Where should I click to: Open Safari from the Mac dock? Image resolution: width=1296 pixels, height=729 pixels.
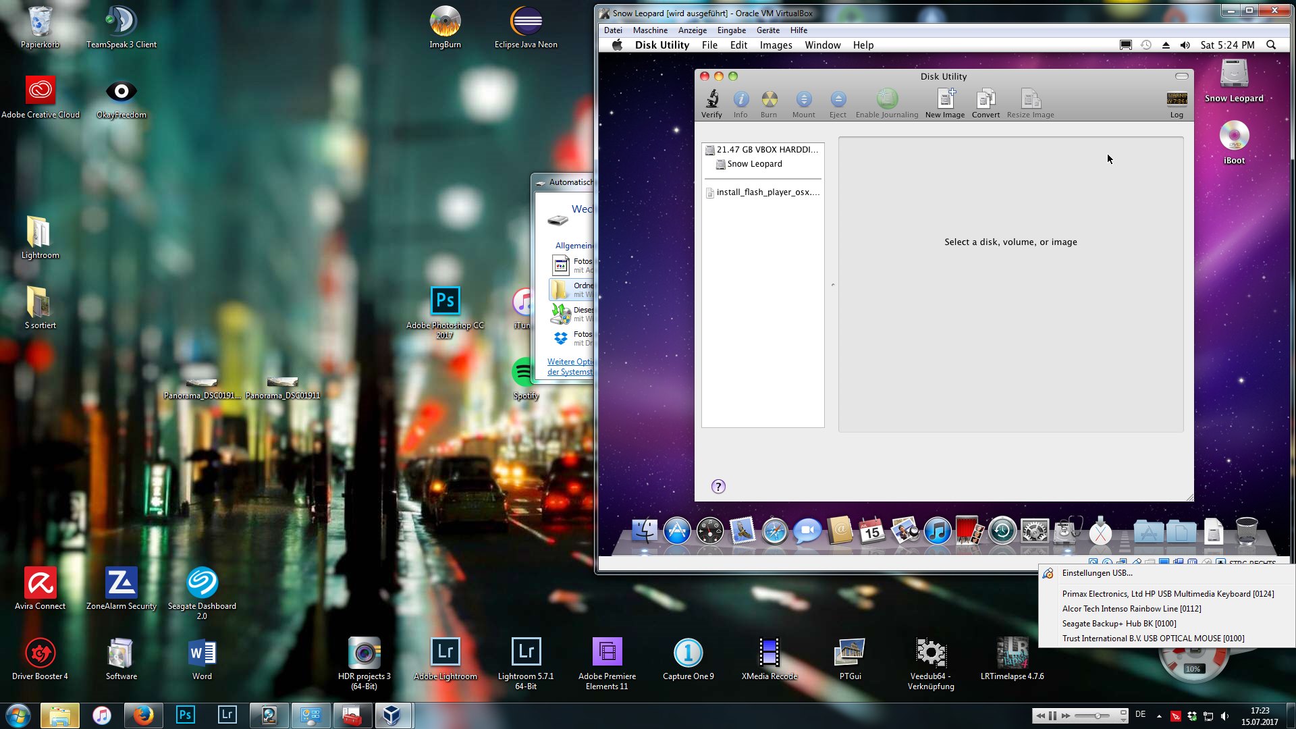[x=775, y=532]
